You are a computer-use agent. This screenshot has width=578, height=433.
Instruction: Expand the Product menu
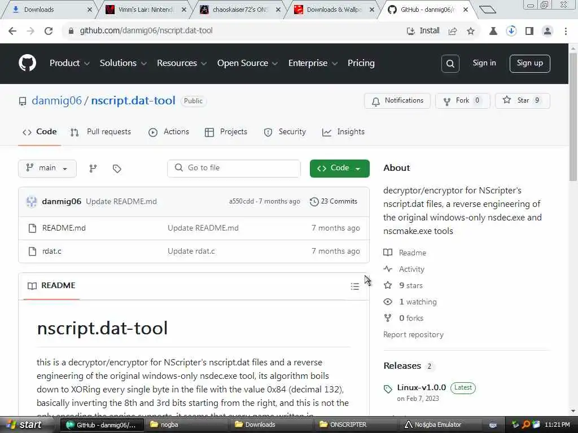[69, 63]
